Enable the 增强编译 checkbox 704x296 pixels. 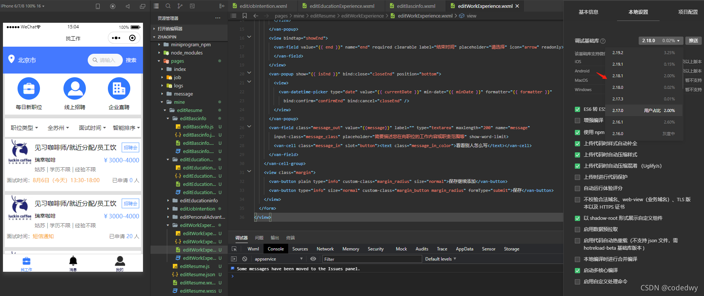[x=577, y=120]
